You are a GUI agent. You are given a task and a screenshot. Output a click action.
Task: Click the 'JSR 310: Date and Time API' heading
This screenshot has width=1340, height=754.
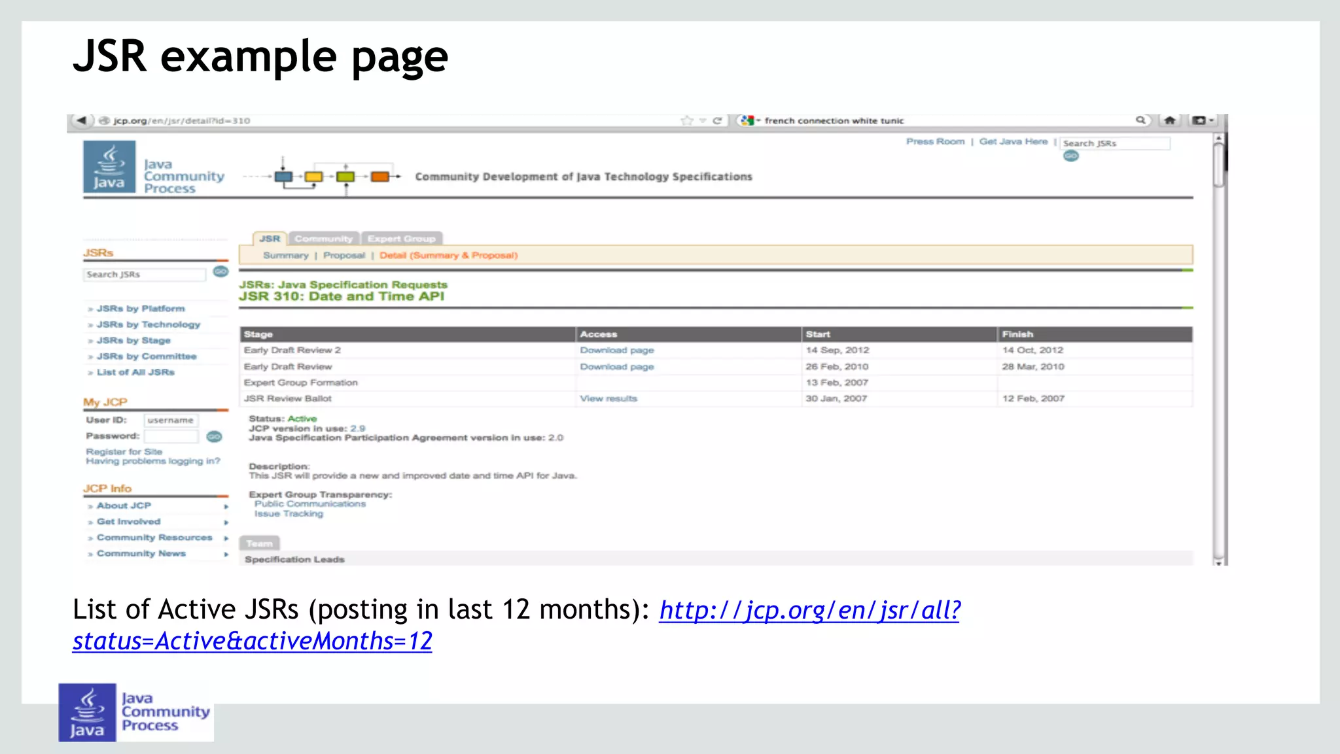click(342, 296)
